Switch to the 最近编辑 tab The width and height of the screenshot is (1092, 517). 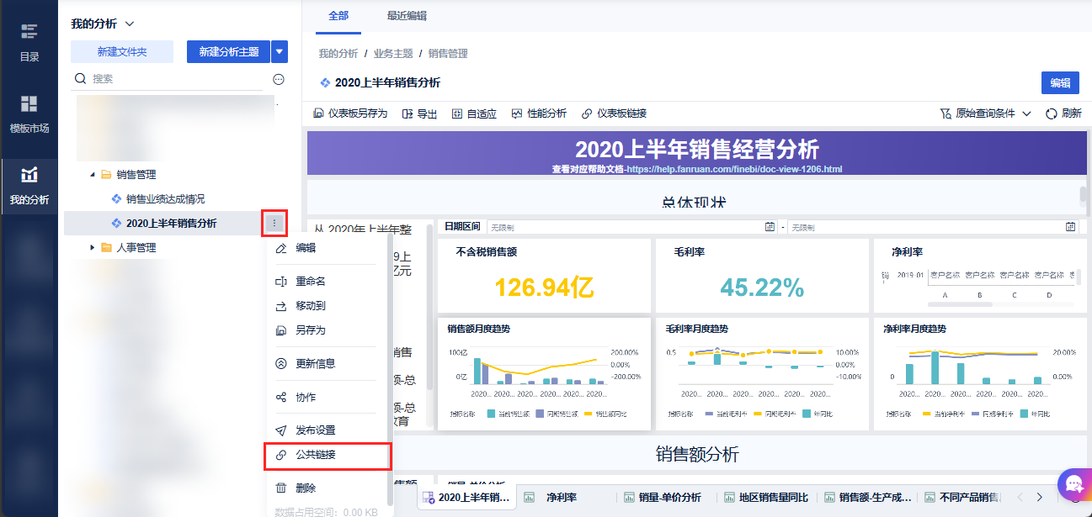(406, 16)
